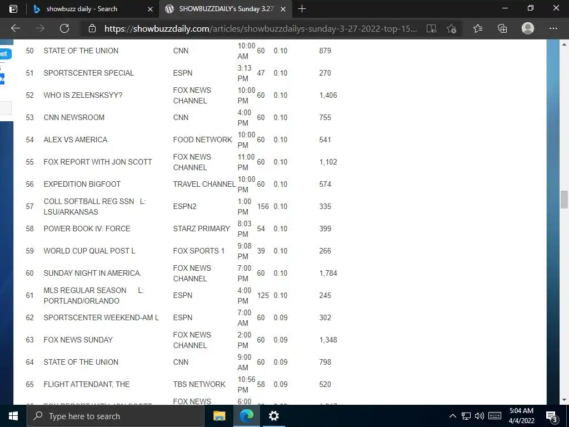
Task: Open Settings from taskbar
Action: pyautogui.click(x=273, y=416)
